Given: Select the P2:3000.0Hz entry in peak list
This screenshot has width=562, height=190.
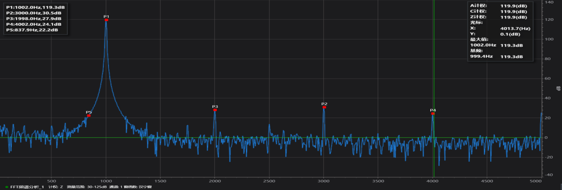Looking at the screenshot, I should tap(32, 13).
